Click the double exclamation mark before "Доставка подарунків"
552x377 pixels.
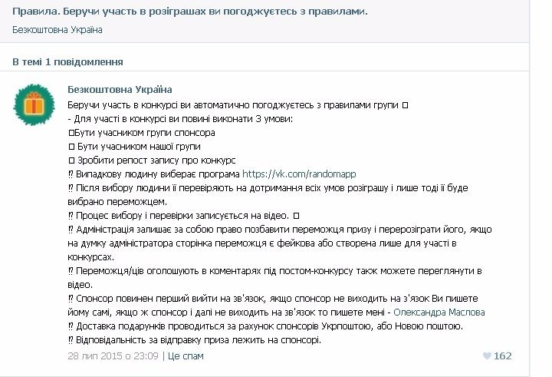tap(71, 326)
